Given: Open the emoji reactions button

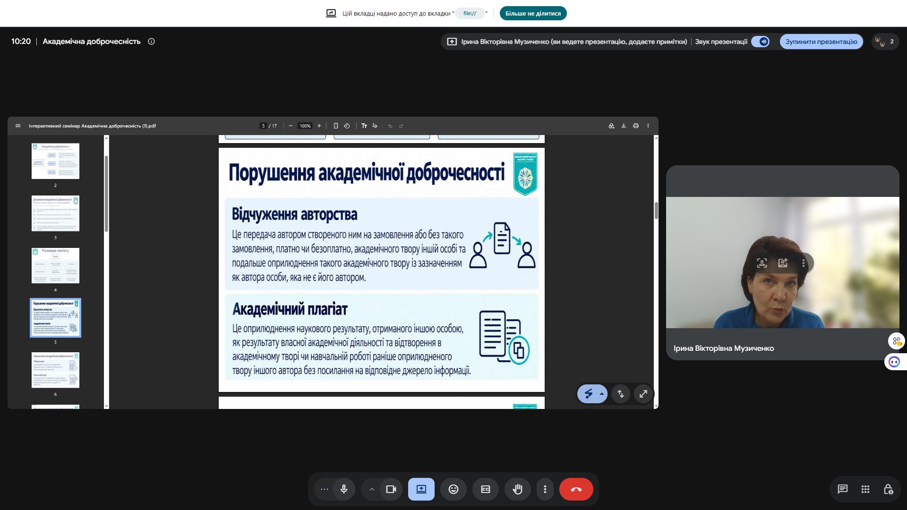Looking at the screenshot, I should pos(453,489).
